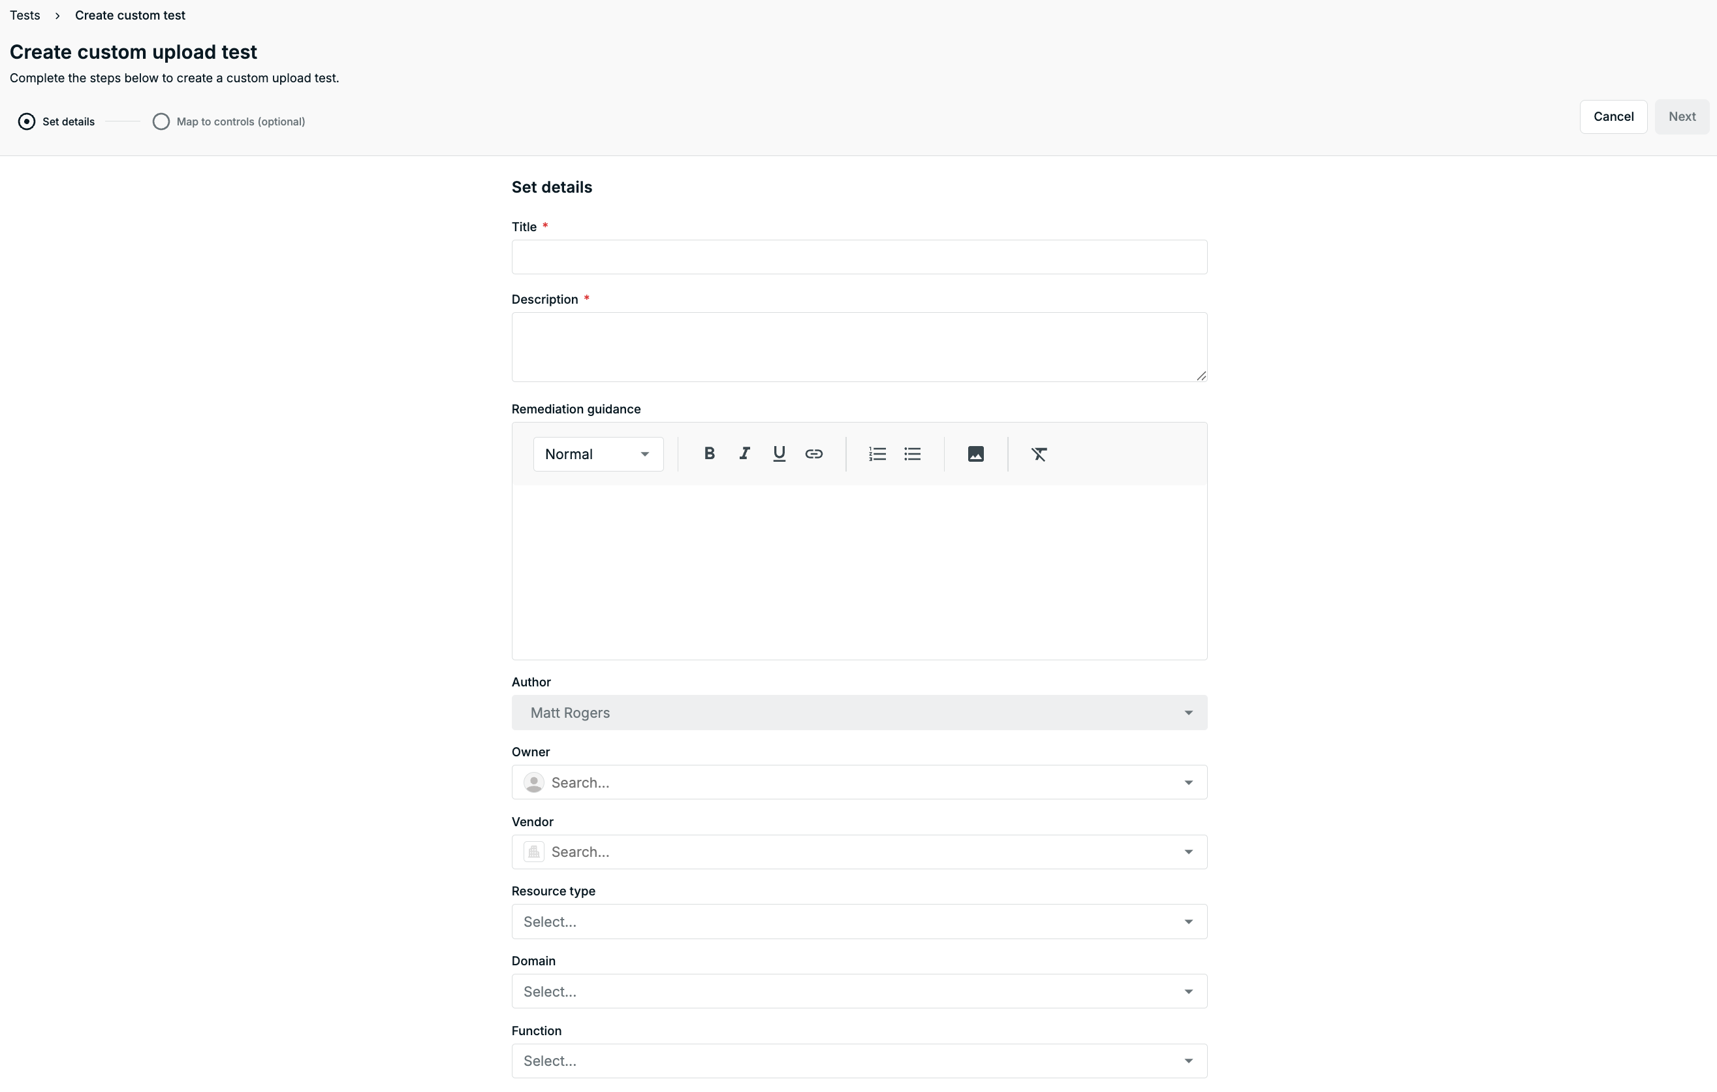Open the Function select dropdown
Image resolution: width=1717 pixels, height=1092 pixels.
pos(859,1061)
